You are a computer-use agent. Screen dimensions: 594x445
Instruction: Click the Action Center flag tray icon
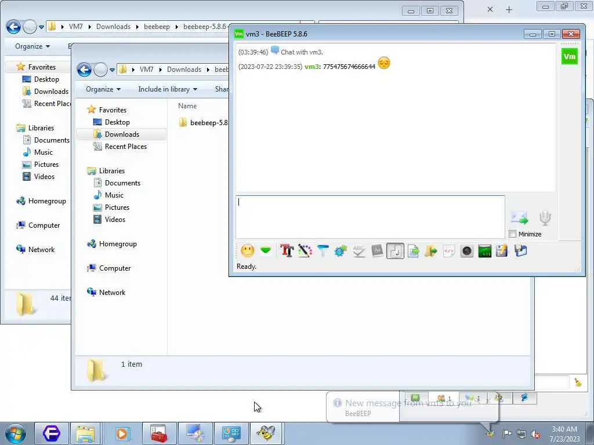507,434
